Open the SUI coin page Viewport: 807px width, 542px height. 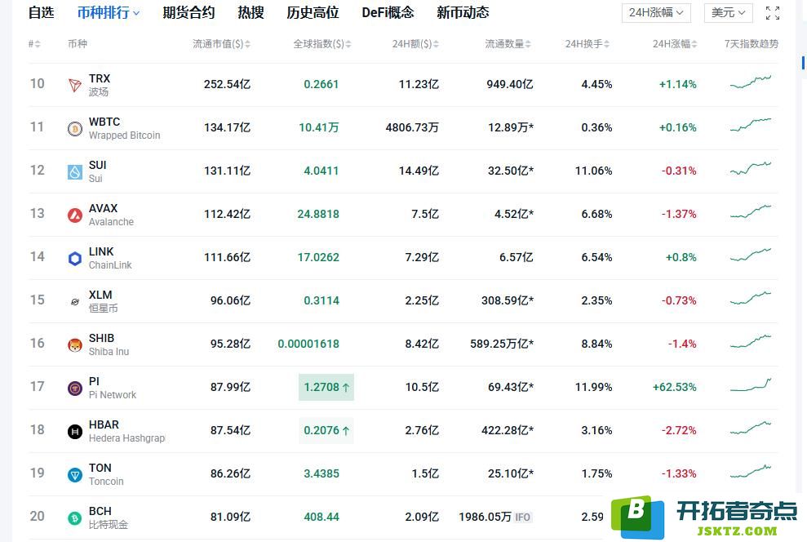tap(97, 171)
